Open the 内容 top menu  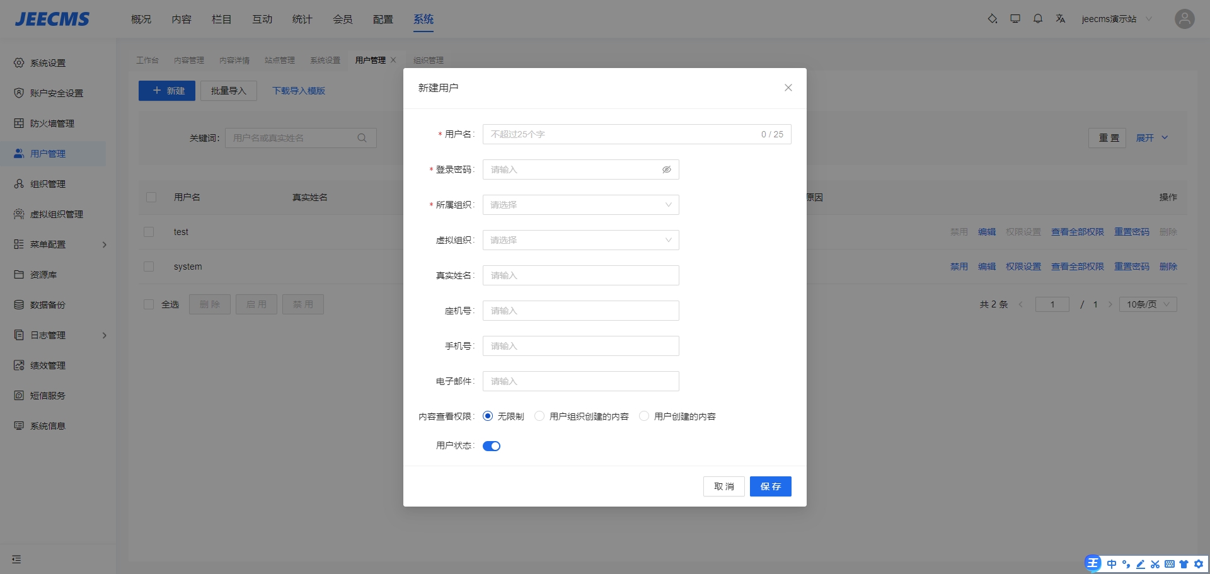click(181, 20)
